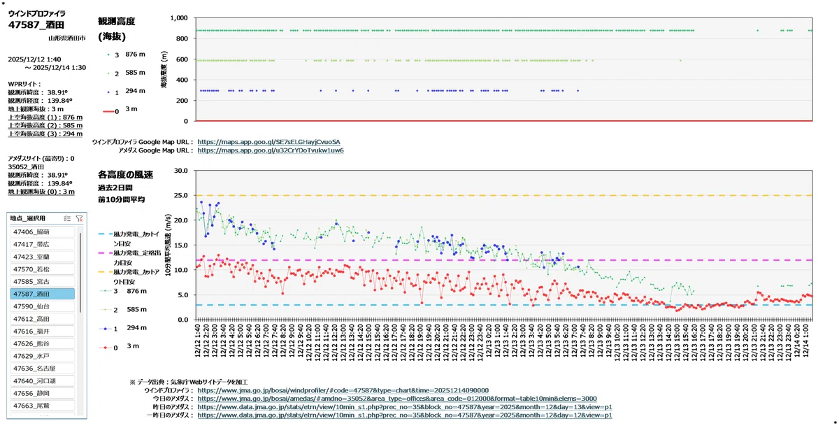This screenshot has width=839, height=428.
Task: Select station 47612_高田
Action: coord(42,318)
